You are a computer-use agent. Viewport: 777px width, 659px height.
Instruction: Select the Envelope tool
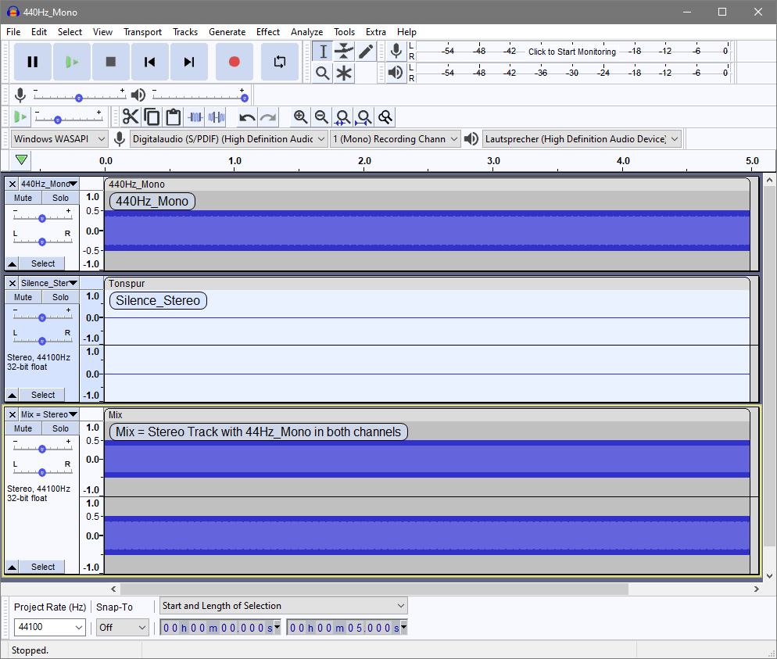[344, 52]
